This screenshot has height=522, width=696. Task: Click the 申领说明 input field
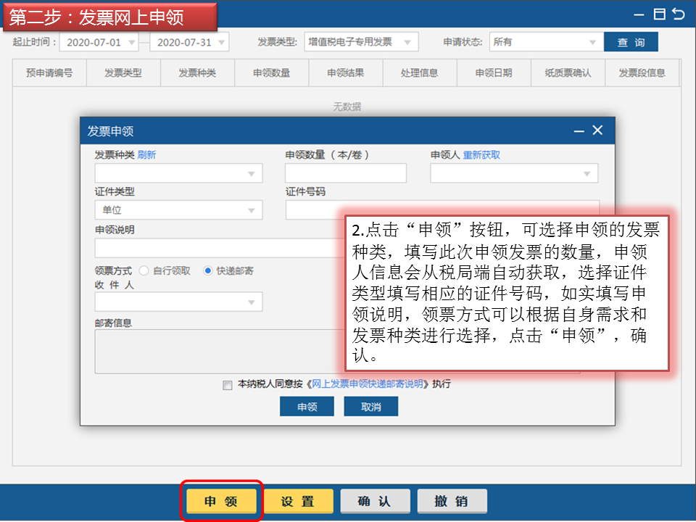pyautogui.click(x=219, y=248)
